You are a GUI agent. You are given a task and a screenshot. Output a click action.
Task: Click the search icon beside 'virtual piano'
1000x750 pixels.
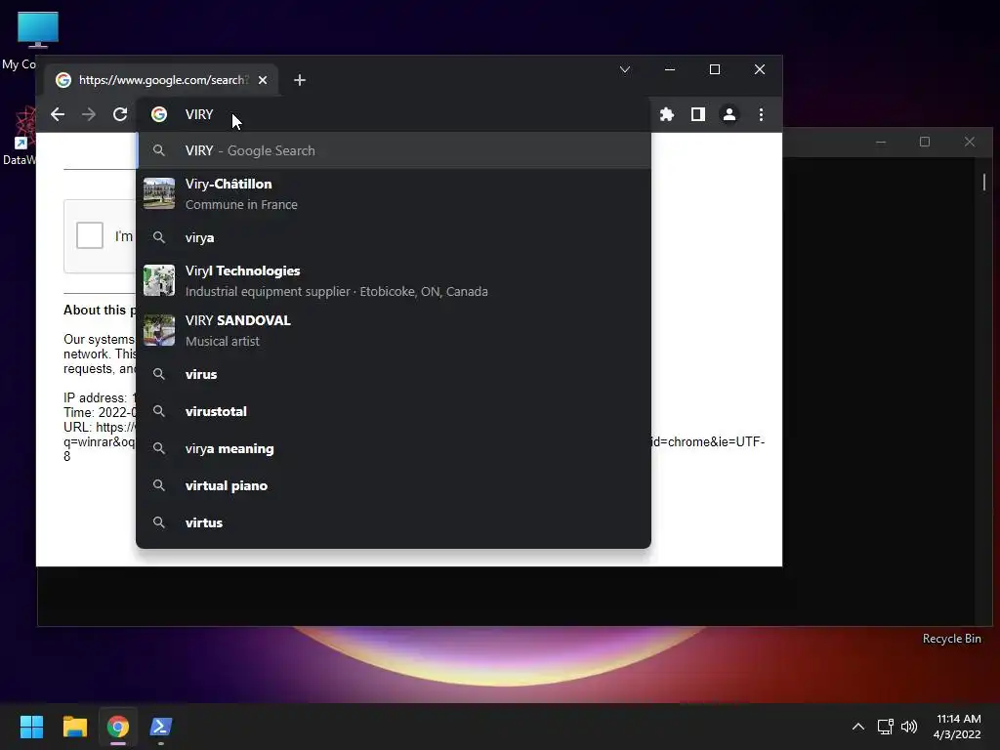point(159,485)
